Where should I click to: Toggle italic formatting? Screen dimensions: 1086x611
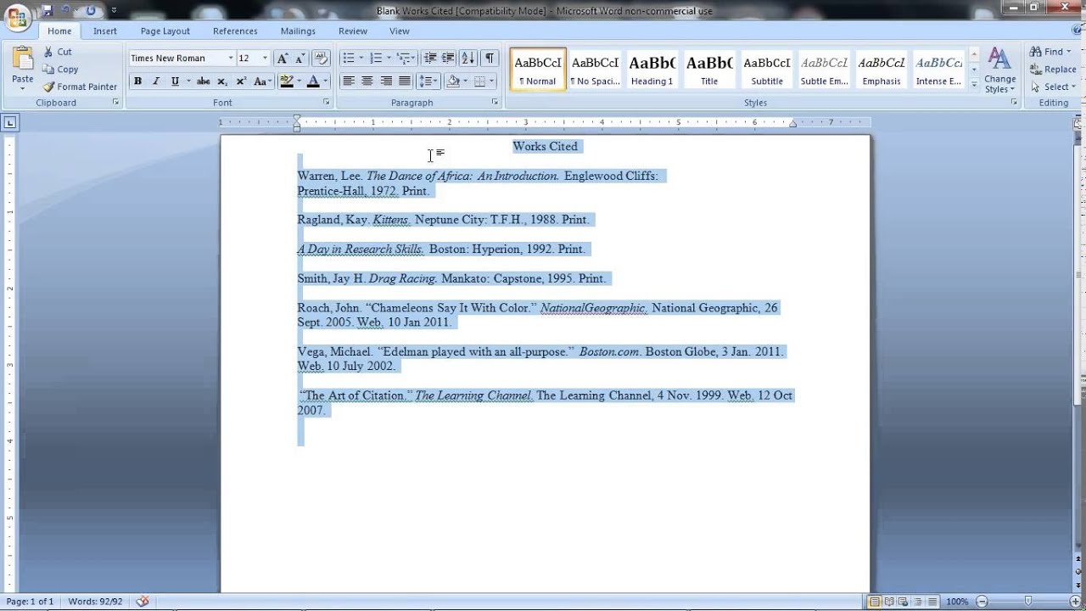(156, 81)
